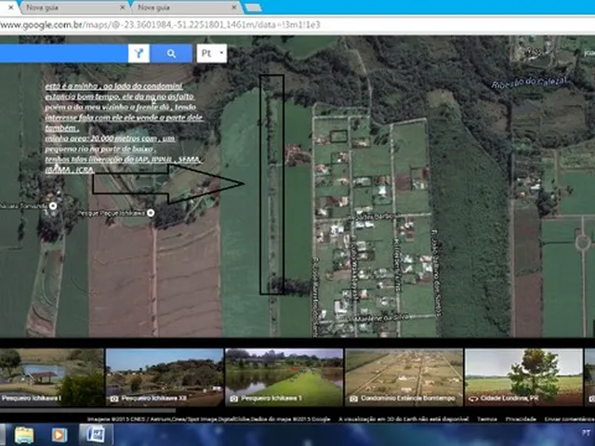The image size is (595, 446).
Task: Open the Condomínio Estância Bomtempo photo thumbnail
Action: [x=404, y=377]
